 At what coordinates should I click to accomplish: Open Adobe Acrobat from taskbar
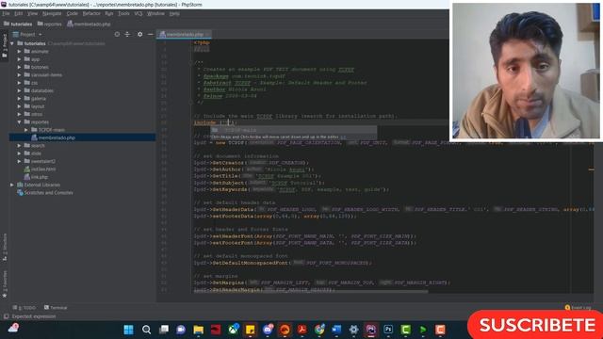click(x=301, y=330)
